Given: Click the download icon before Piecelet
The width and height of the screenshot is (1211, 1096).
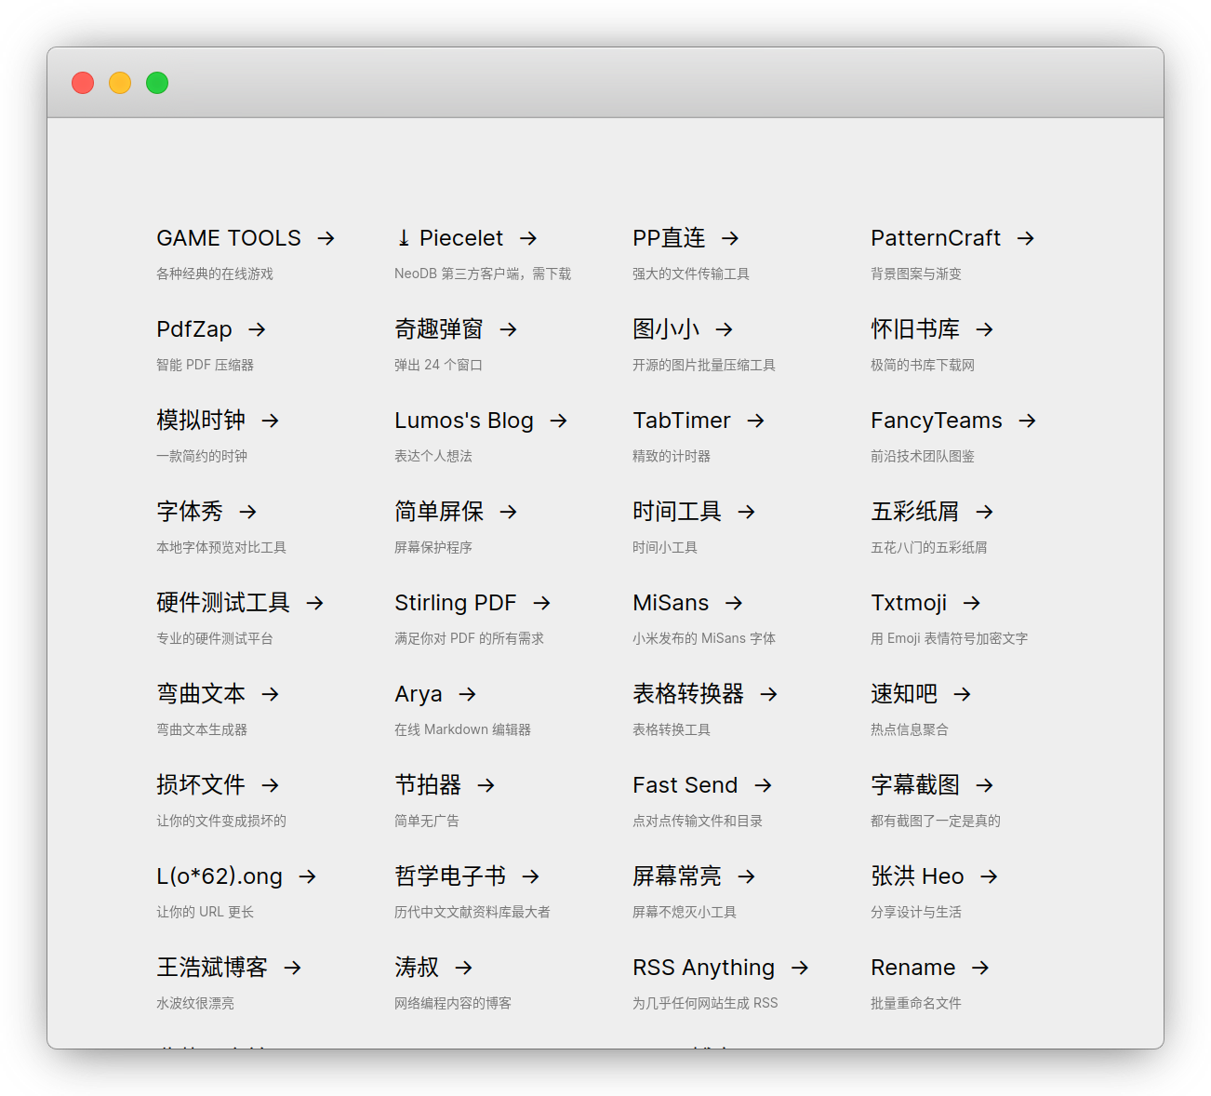Looking at the screenshot, I should 404,238.
